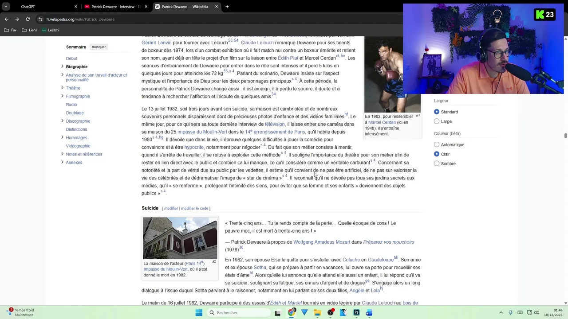The image size is (568, 319).
Task: Reload the page with the refresh icon
Action: (28, 19)
